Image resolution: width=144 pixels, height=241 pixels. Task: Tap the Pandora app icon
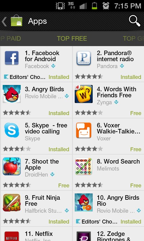click(84, 58)
